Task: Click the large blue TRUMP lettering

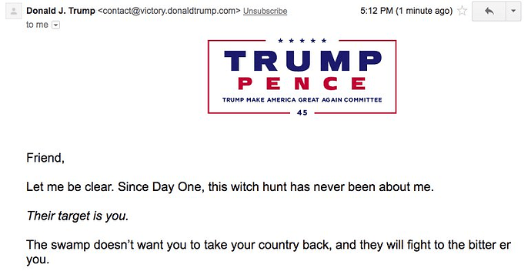Action: tap(302, 61)
